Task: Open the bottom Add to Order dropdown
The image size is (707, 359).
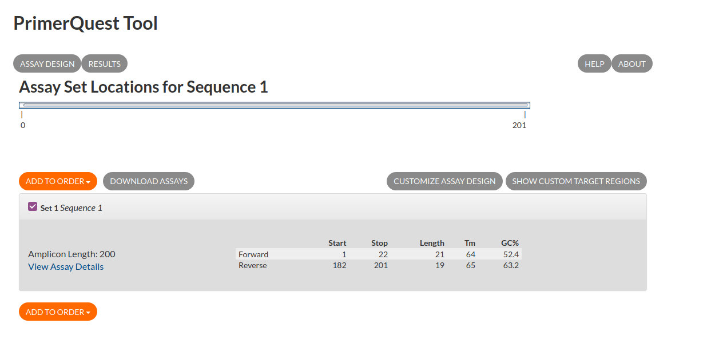Action: coord(58,312)
